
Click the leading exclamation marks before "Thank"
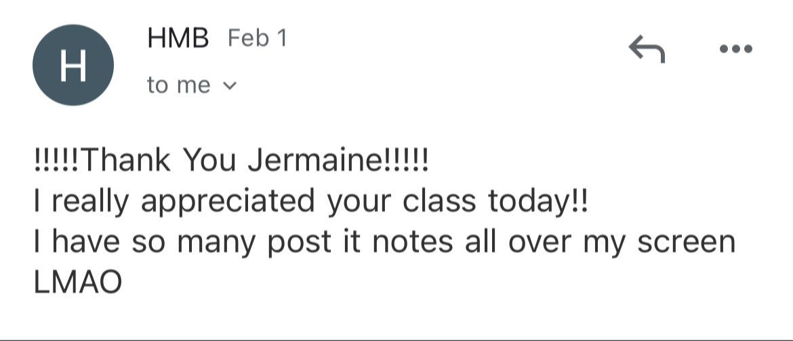click(x=56, y=161)
